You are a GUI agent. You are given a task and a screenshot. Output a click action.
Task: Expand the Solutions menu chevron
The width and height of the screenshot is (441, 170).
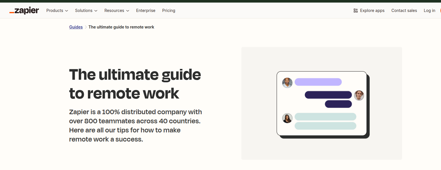(x=96, y=11)
